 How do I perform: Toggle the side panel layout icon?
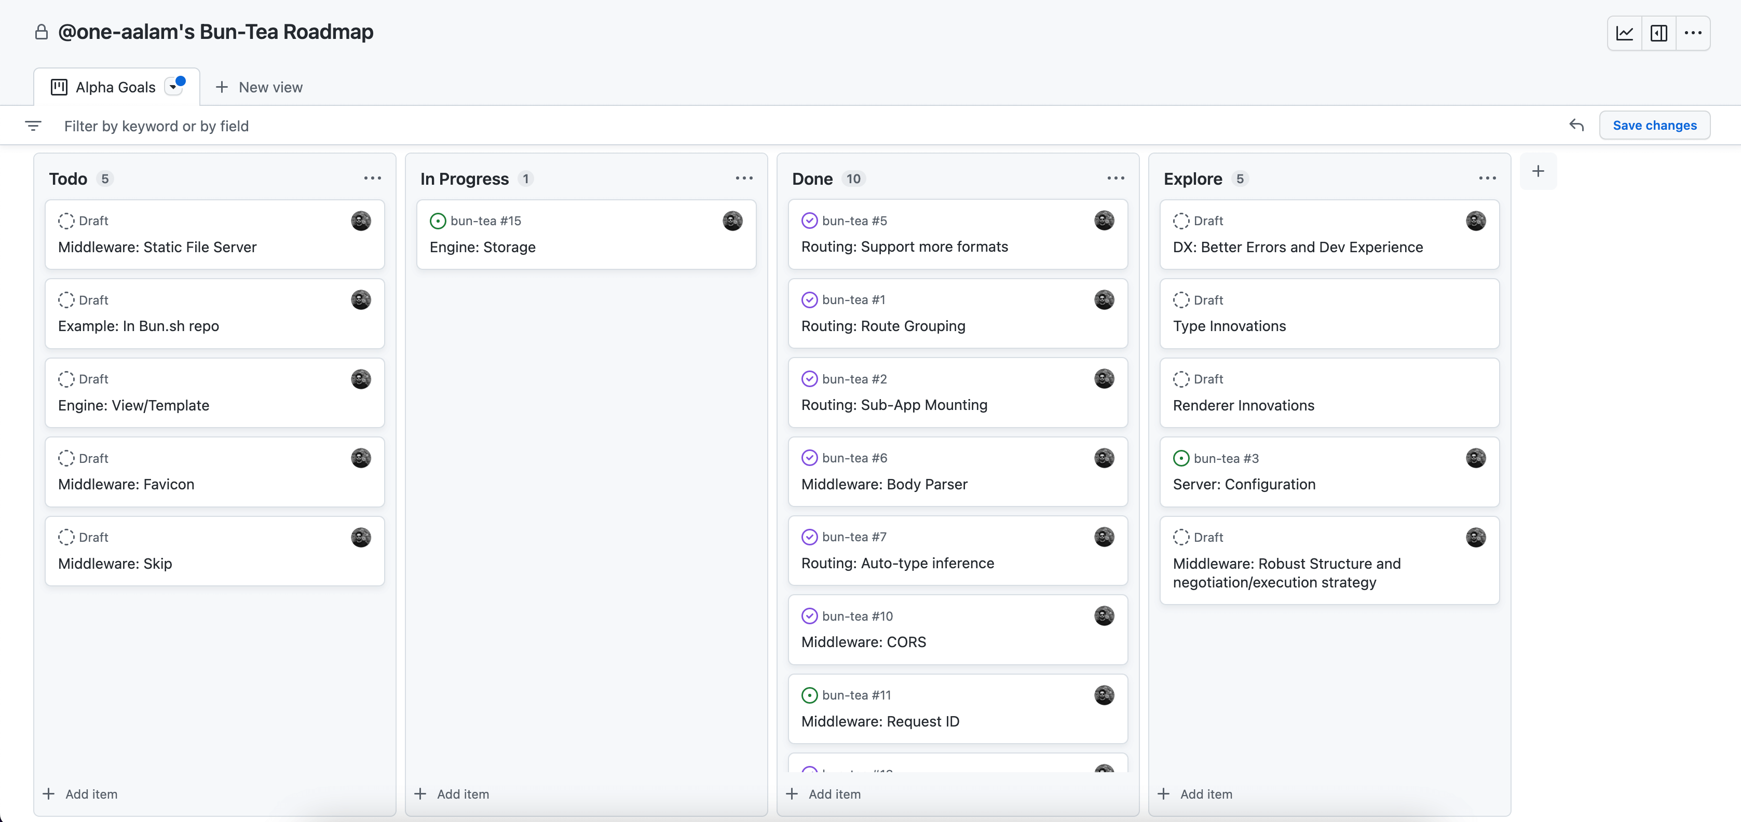(1658, 33)
